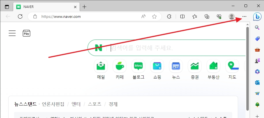
Task: Open Collections icon
Action: pyautogui.click(x=207, y=16)
